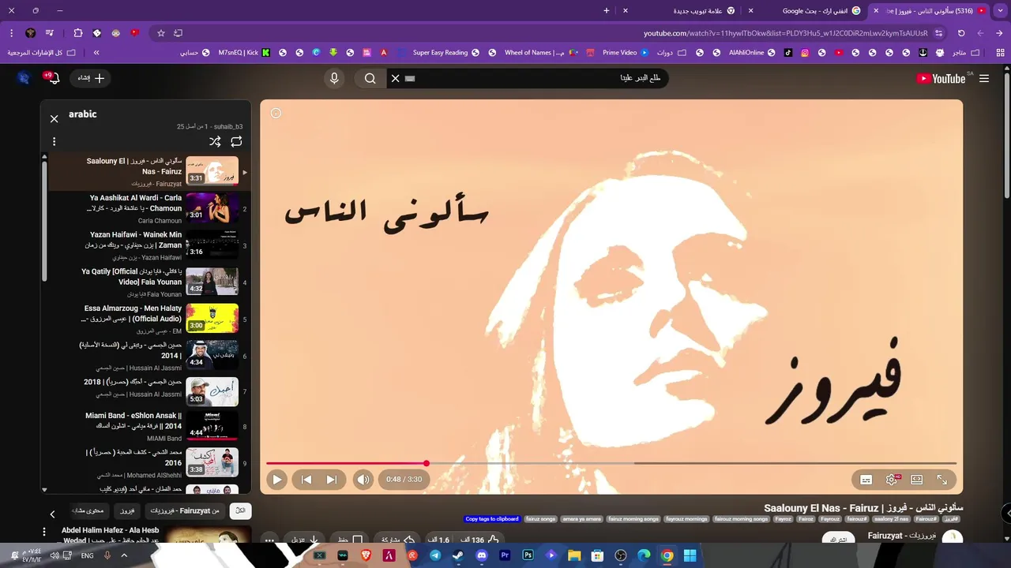Open suaib_b3 playlist owner link
This screenshot has height=568, width=1011.
(228, 126)
